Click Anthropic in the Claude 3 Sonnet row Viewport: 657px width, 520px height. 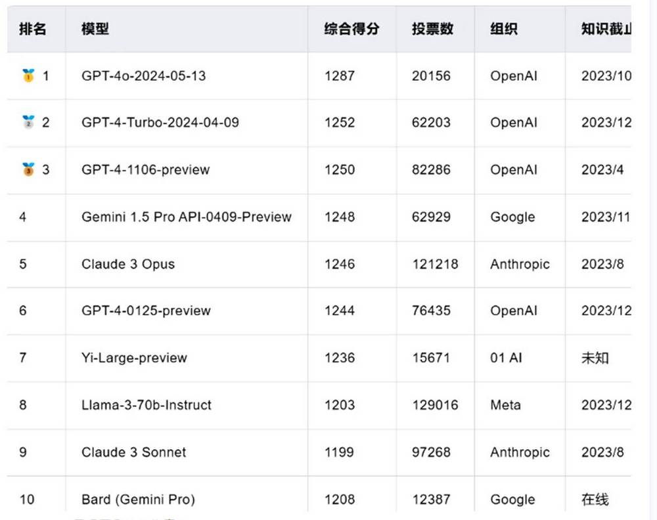[x=520, y=452]
